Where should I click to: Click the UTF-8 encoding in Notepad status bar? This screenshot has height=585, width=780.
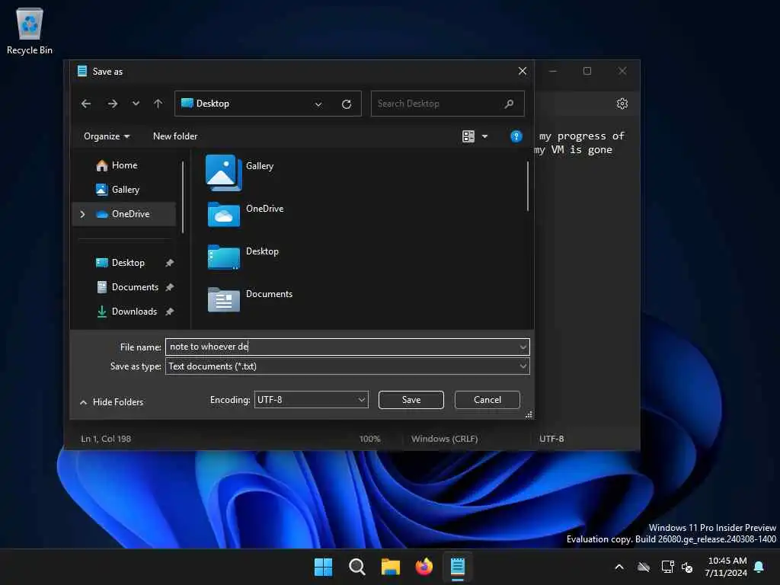click(551, 439)
